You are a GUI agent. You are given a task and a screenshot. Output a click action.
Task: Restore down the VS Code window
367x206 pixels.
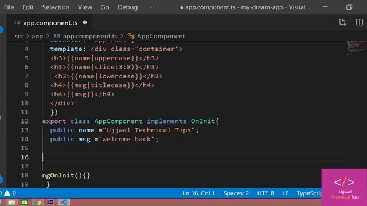pyautogui.click(x=349, y=7)
